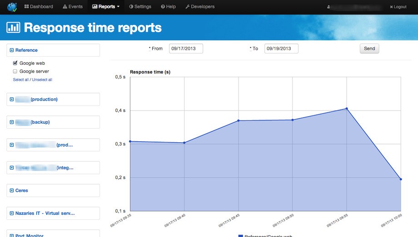This screenshot has height=237, width=418.
Task: Click the Dashboard grid icon
Action: (x=26, y=7)
